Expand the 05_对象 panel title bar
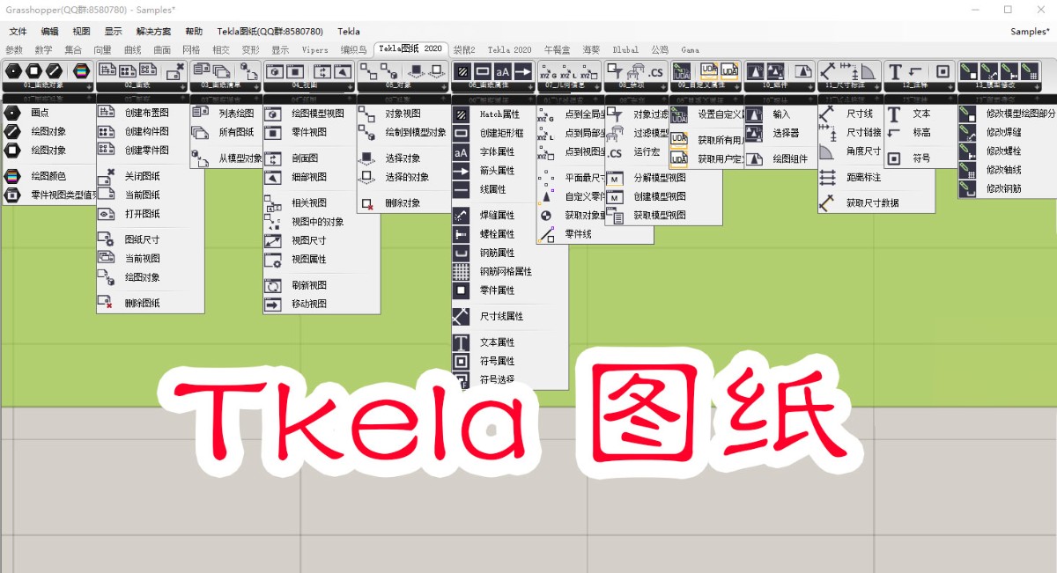Image resolution: width=1057 pixels, height=573 pixels. click(x=403, y=86)
